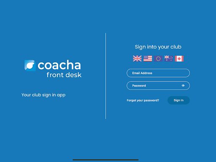Screen dimensions: 216x162
Task: Click the 'coacha' wordmark text
Action: coord(59,65)
